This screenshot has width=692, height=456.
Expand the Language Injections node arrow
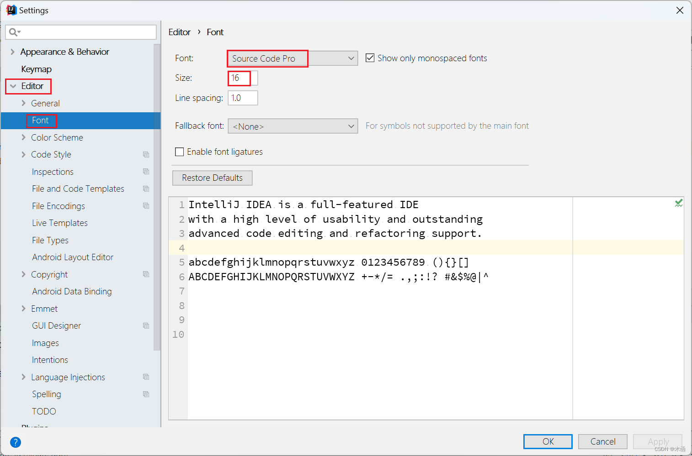tap(24, 377)
